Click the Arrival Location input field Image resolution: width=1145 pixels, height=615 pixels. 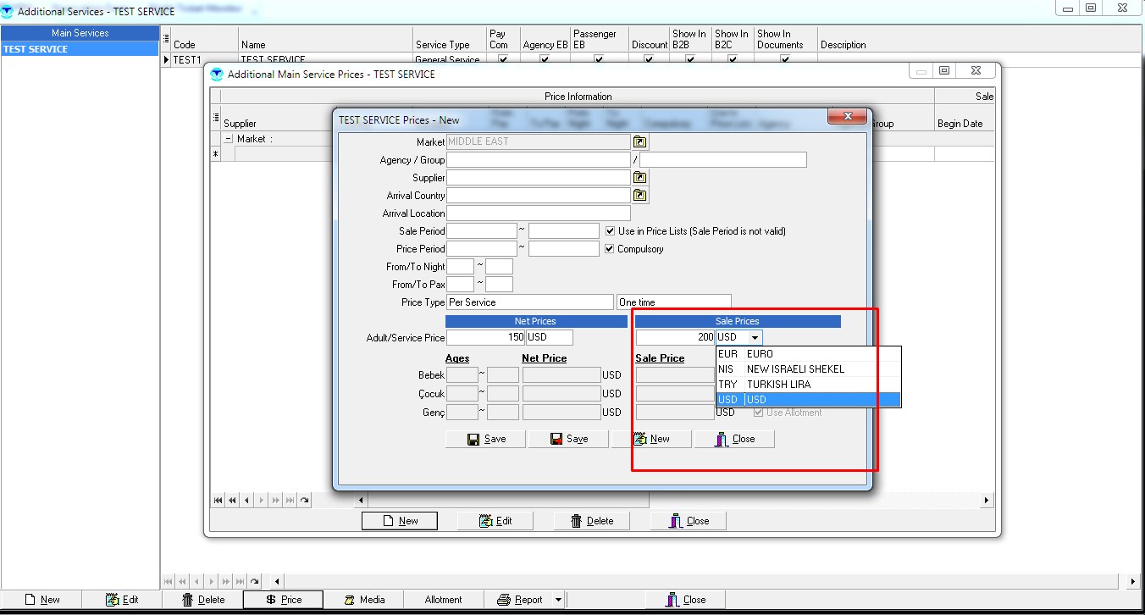pyautogui.click(x=538, y=213)
